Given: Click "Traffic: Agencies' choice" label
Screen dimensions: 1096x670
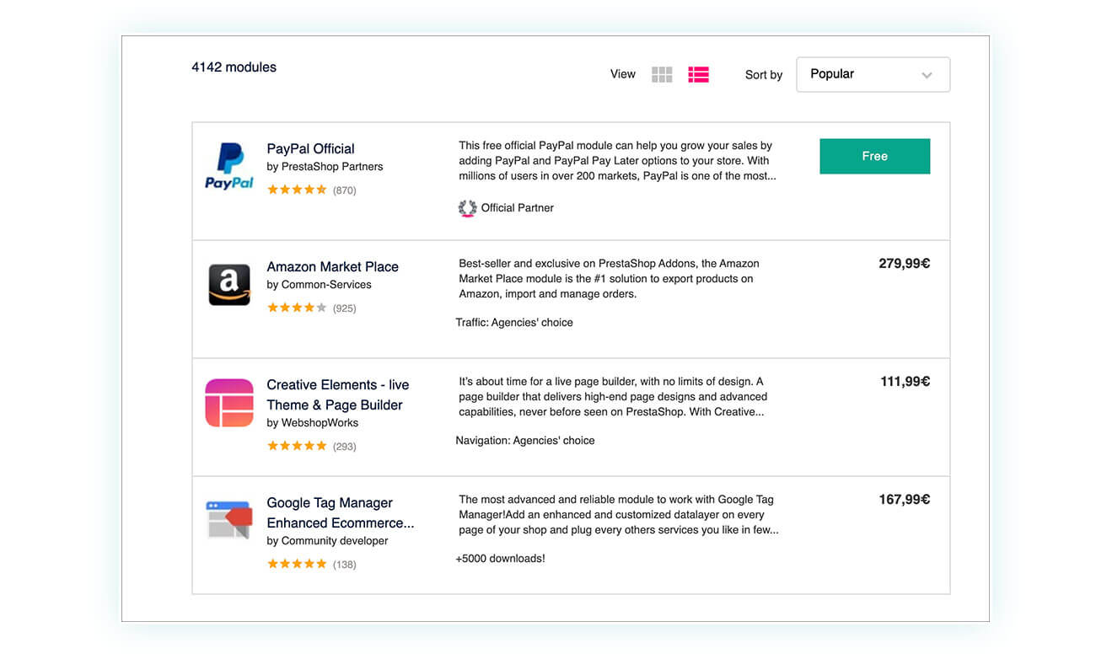Looking at the screenshot, I should click(514, 323).
